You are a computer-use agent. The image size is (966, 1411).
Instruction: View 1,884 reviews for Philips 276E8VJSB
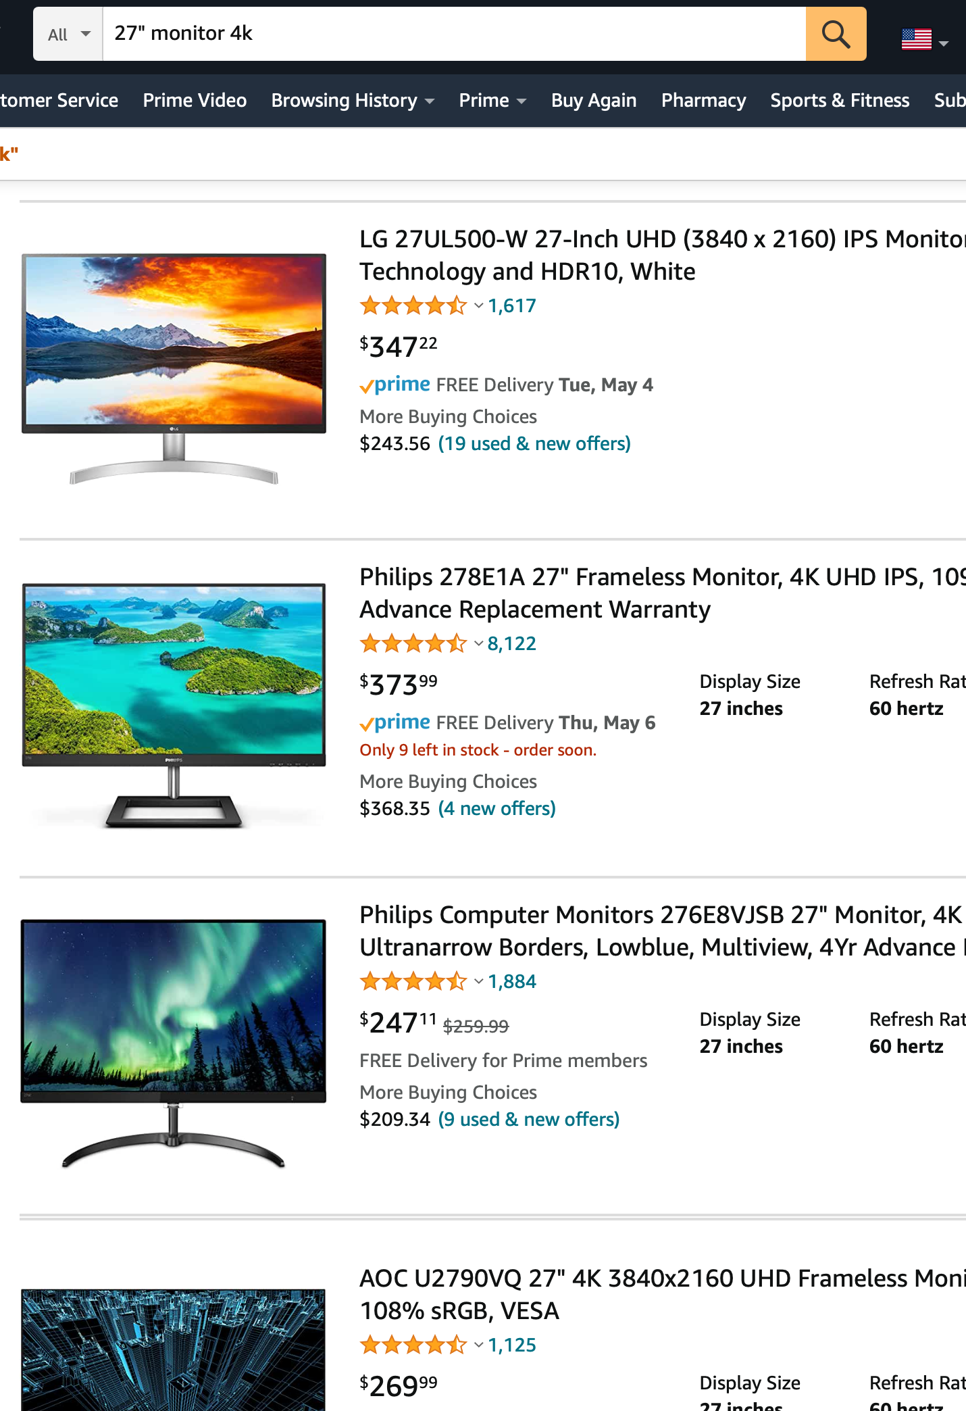pyautogui.click(x=512, y=982)
